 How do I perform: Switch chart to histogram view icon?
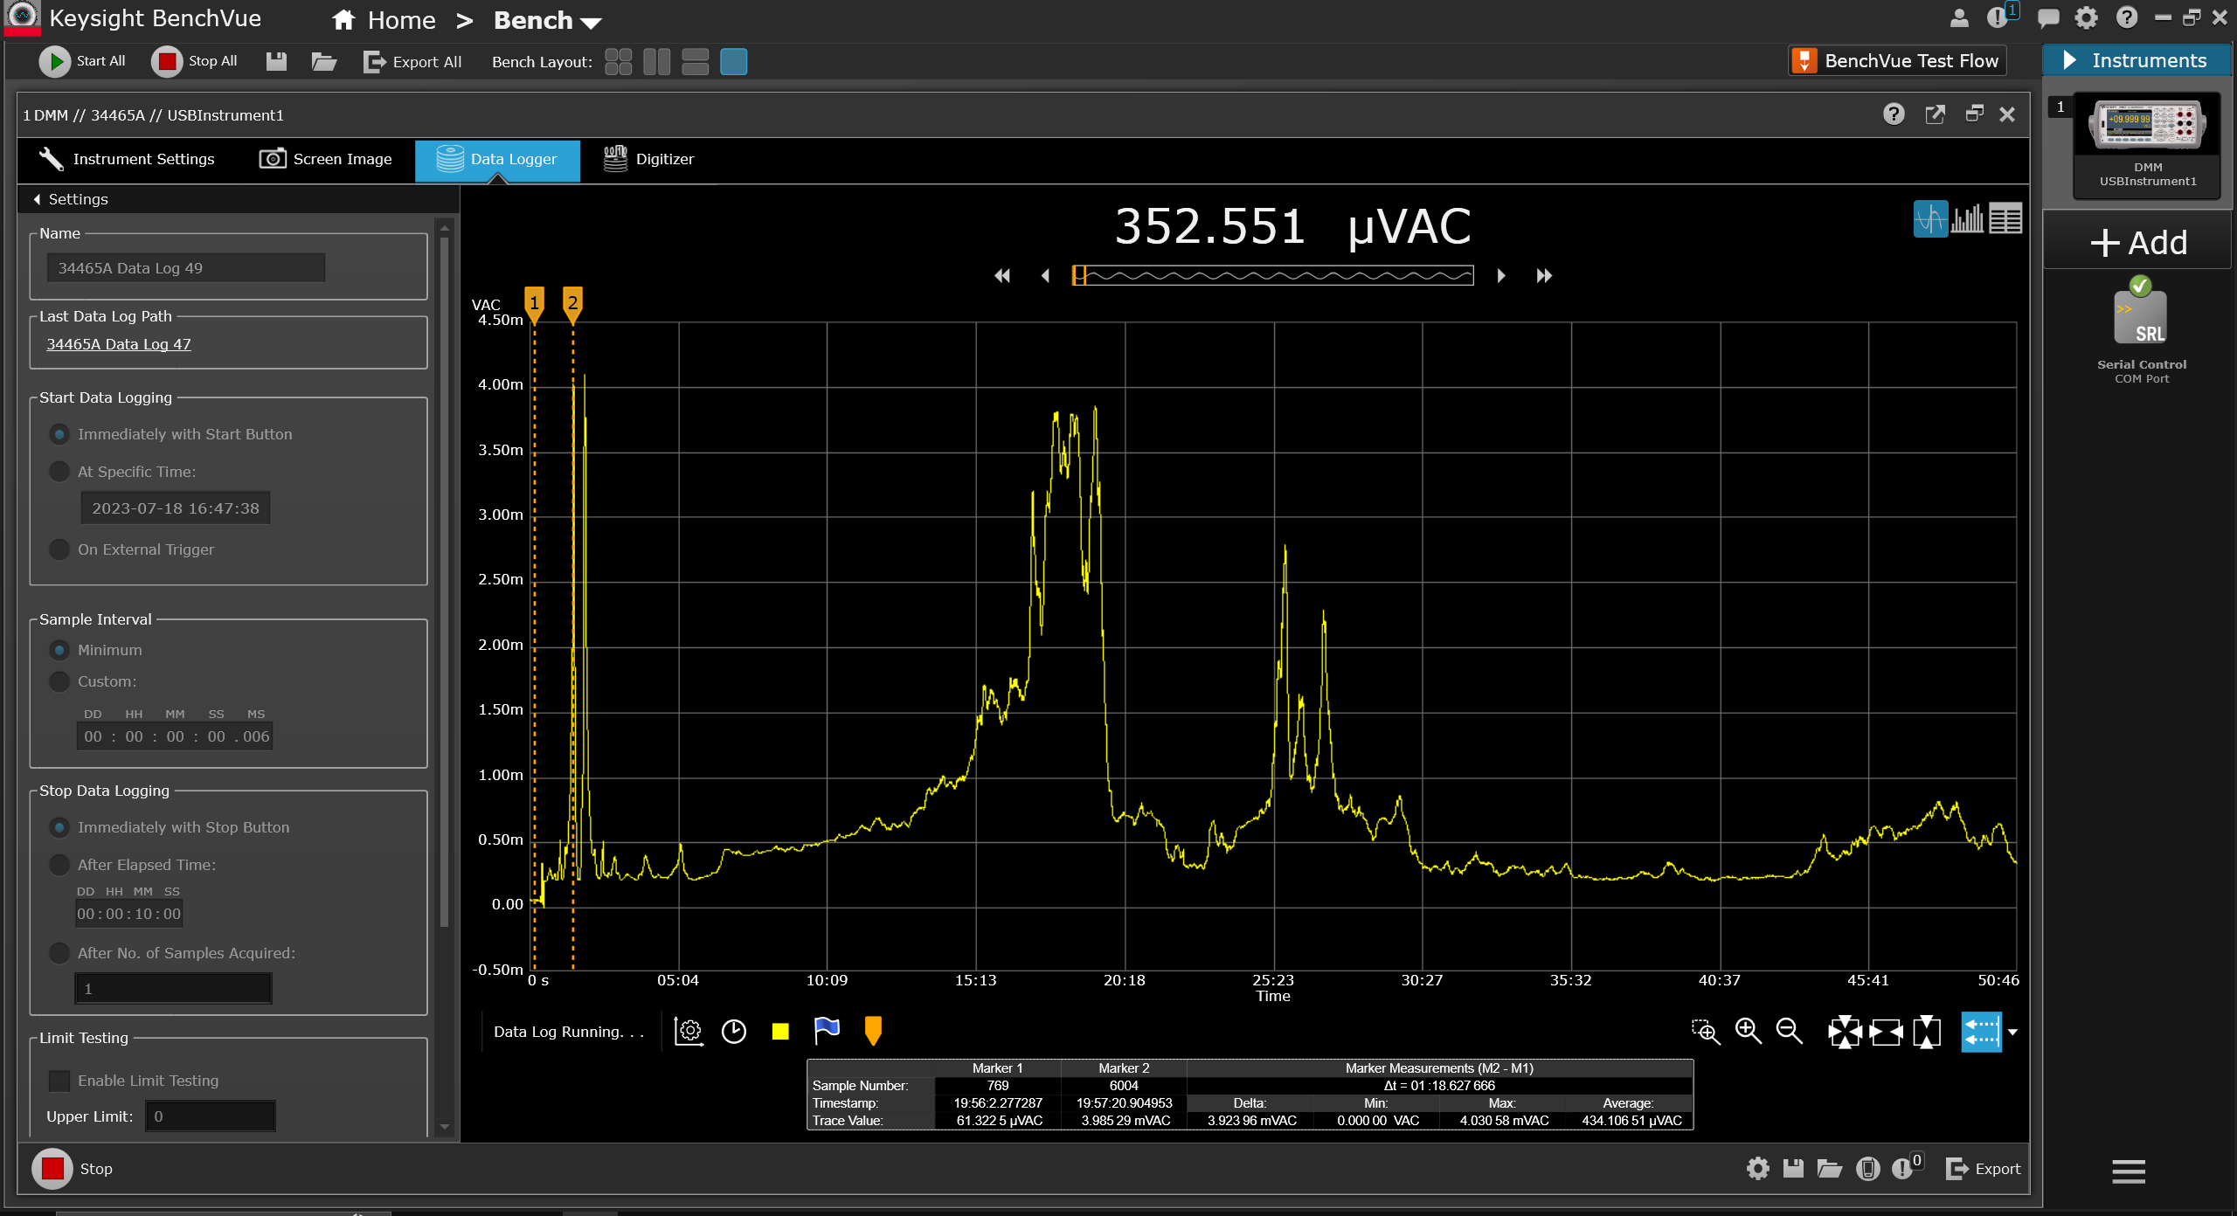(x=1967, y=218)
